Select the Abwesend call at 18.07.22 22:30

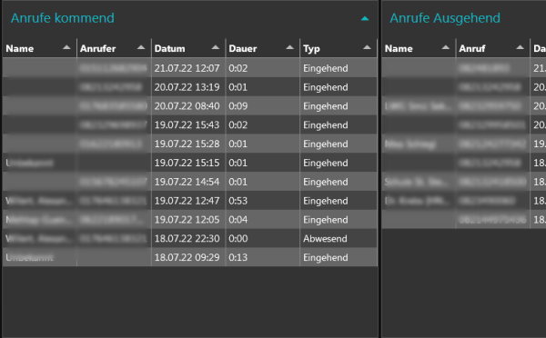point(190,238)
